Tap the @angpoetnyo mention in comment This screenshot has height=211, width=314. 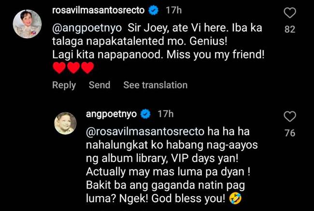pos(87,28)
